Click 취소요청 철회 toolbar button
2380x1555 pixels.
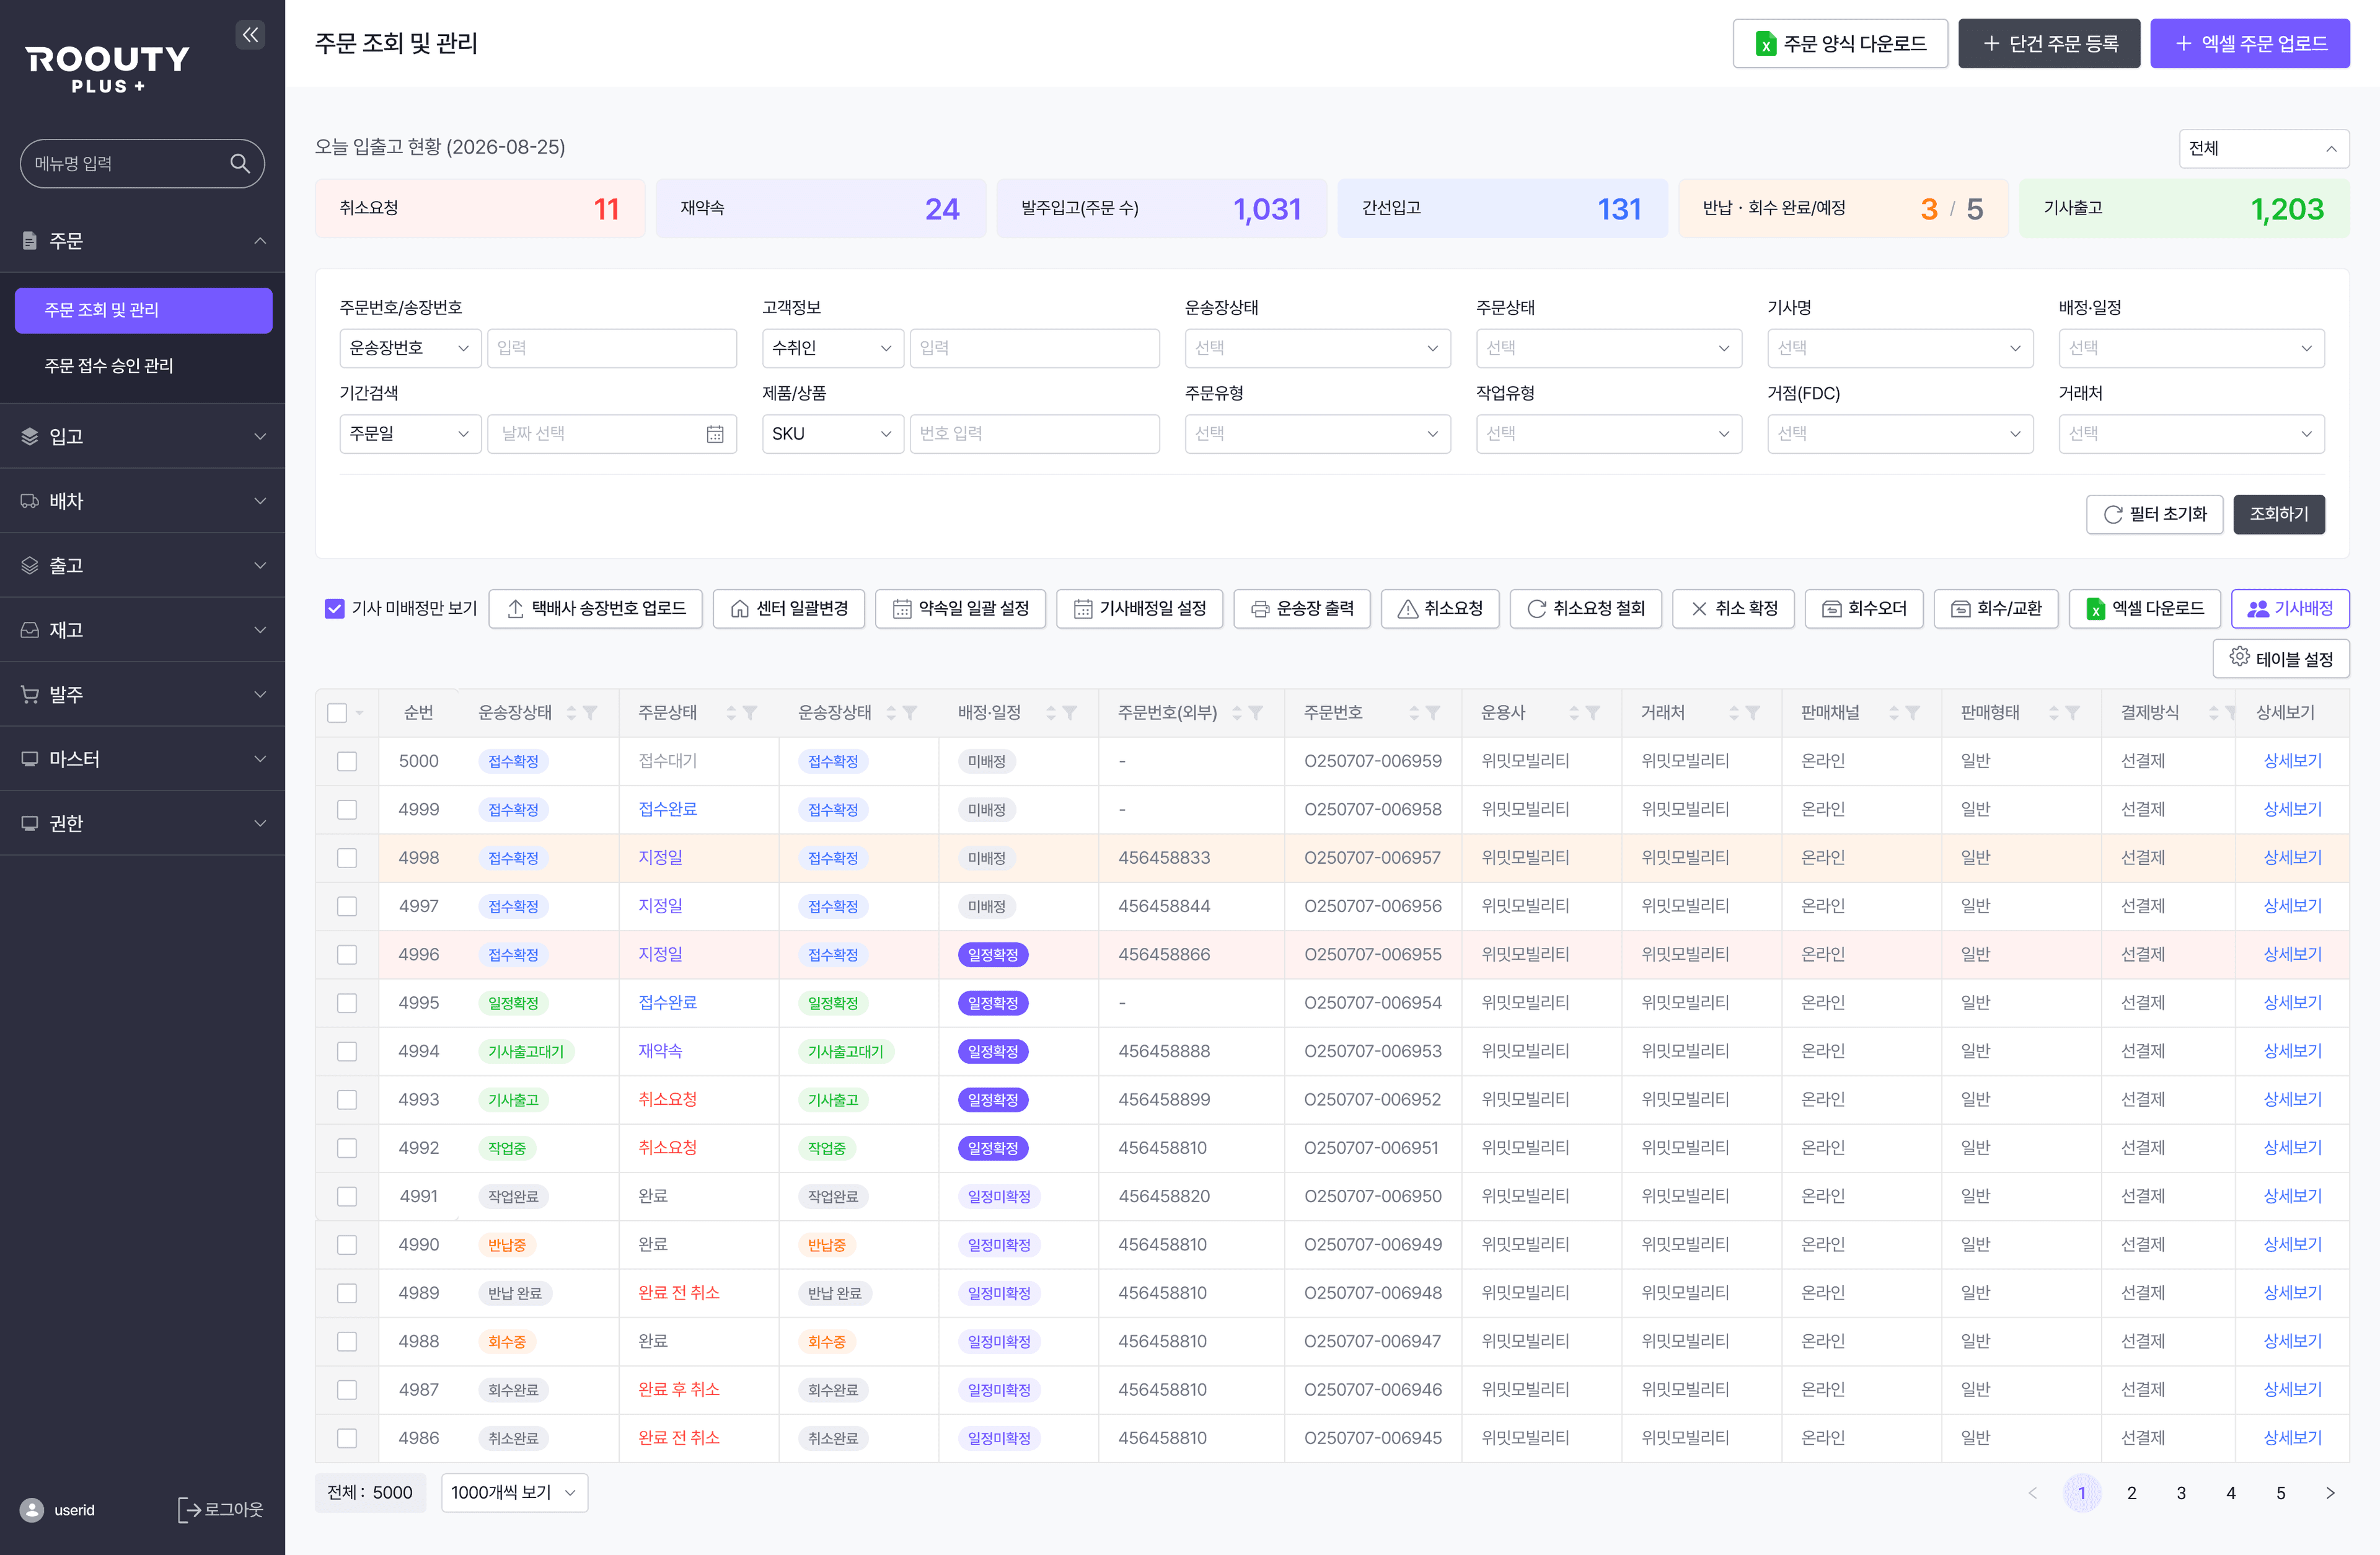tap(1586, 608)
